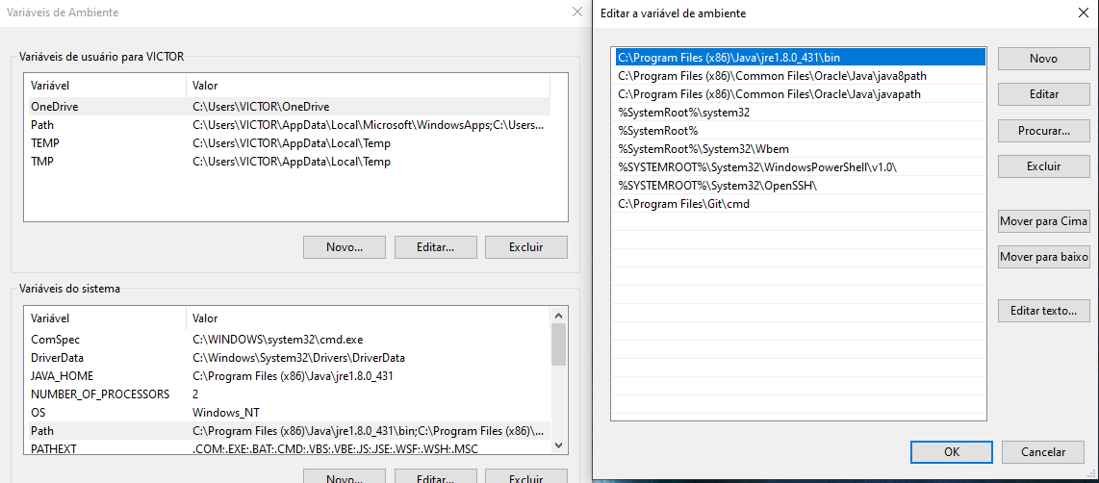This screenshot has width=1099, height=483.
Task: Confirm with the OK button
Action: [952, 452]
